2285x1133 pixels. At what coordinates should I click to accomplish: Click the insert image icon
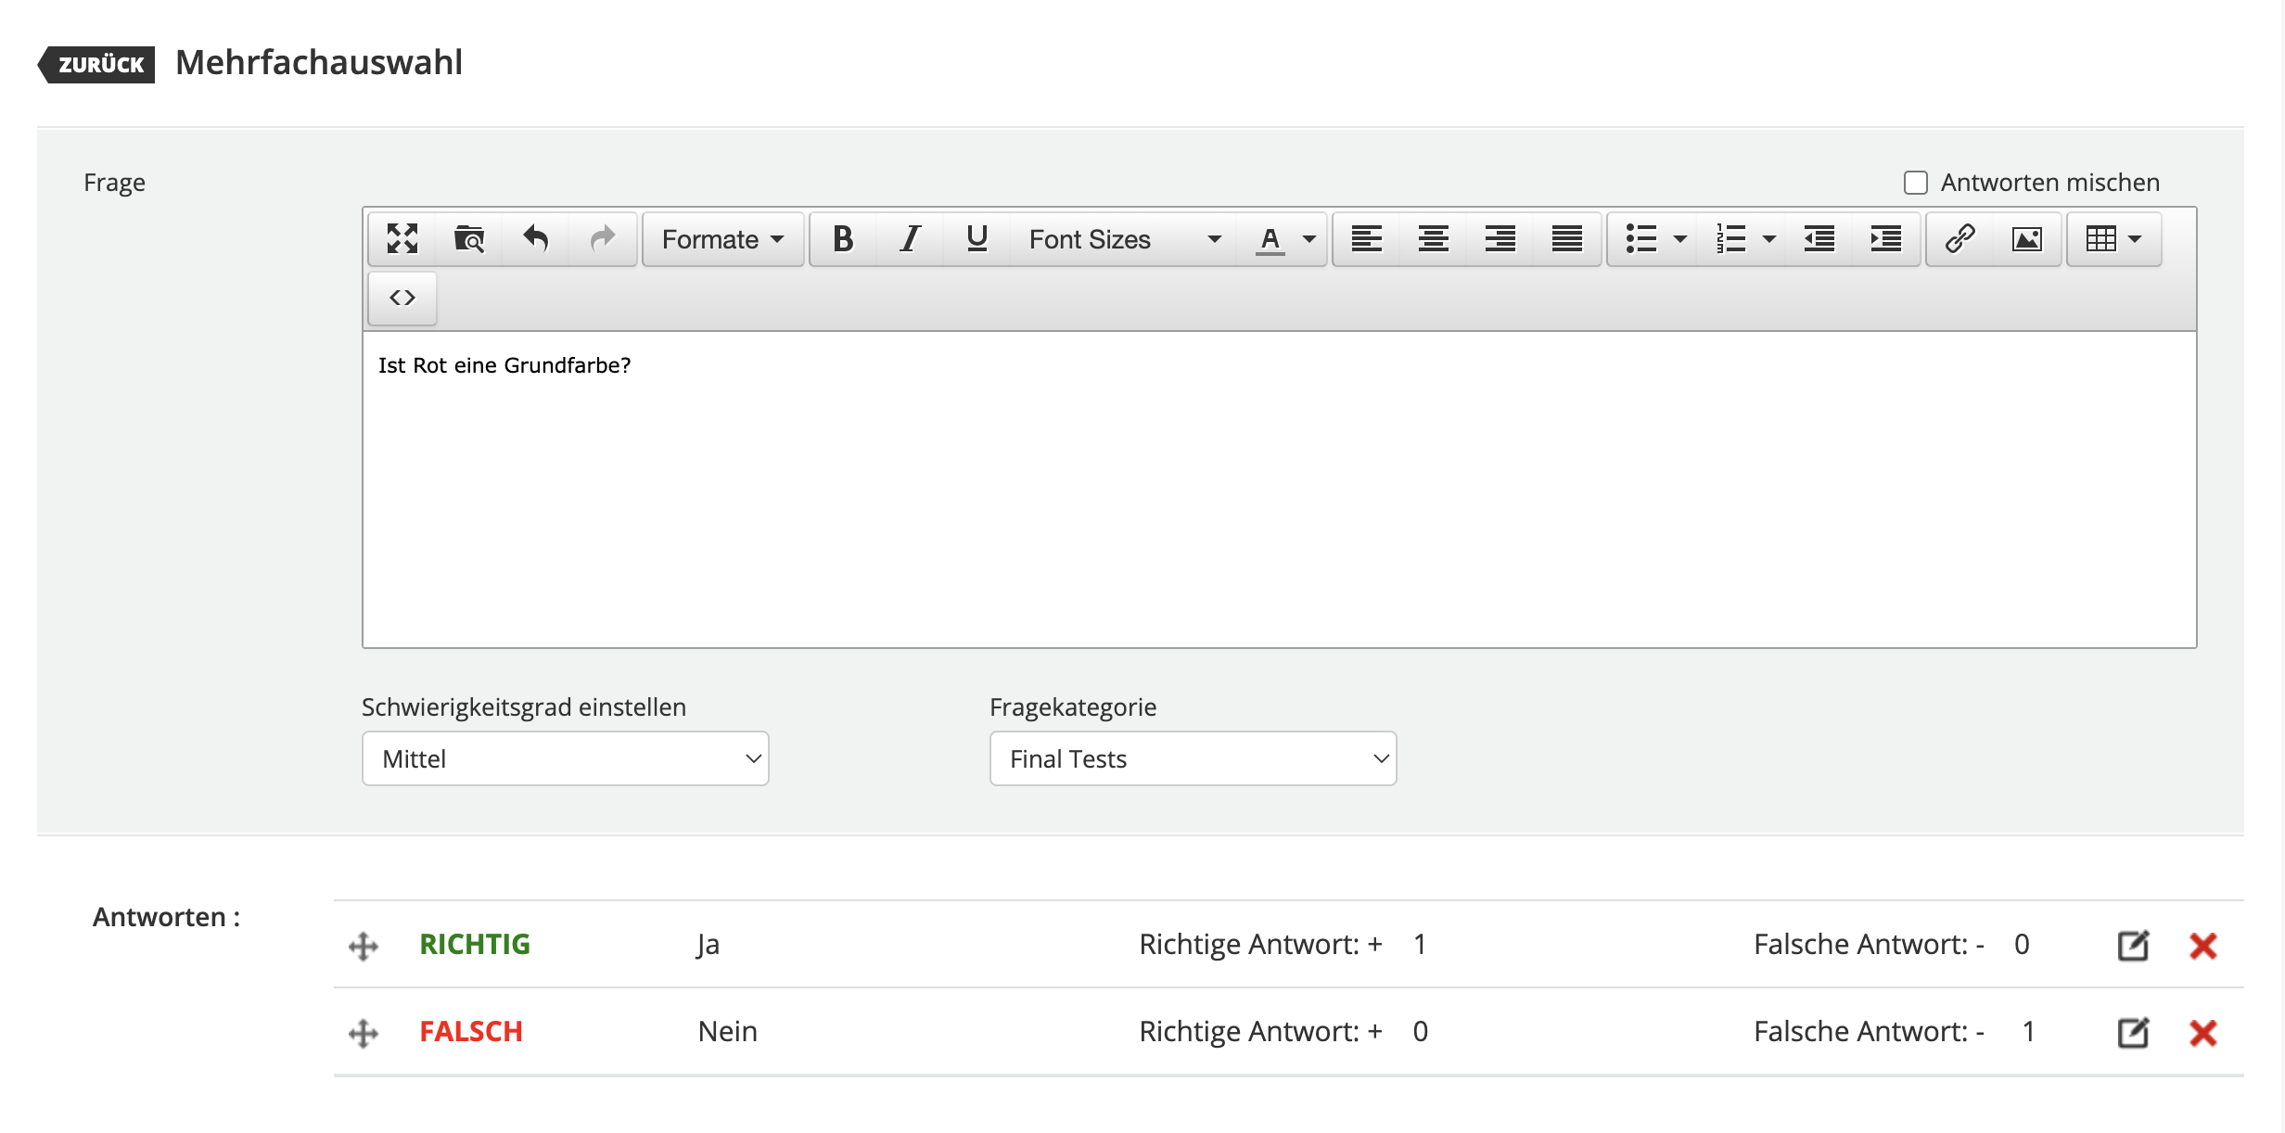(x=2026, y=239)
